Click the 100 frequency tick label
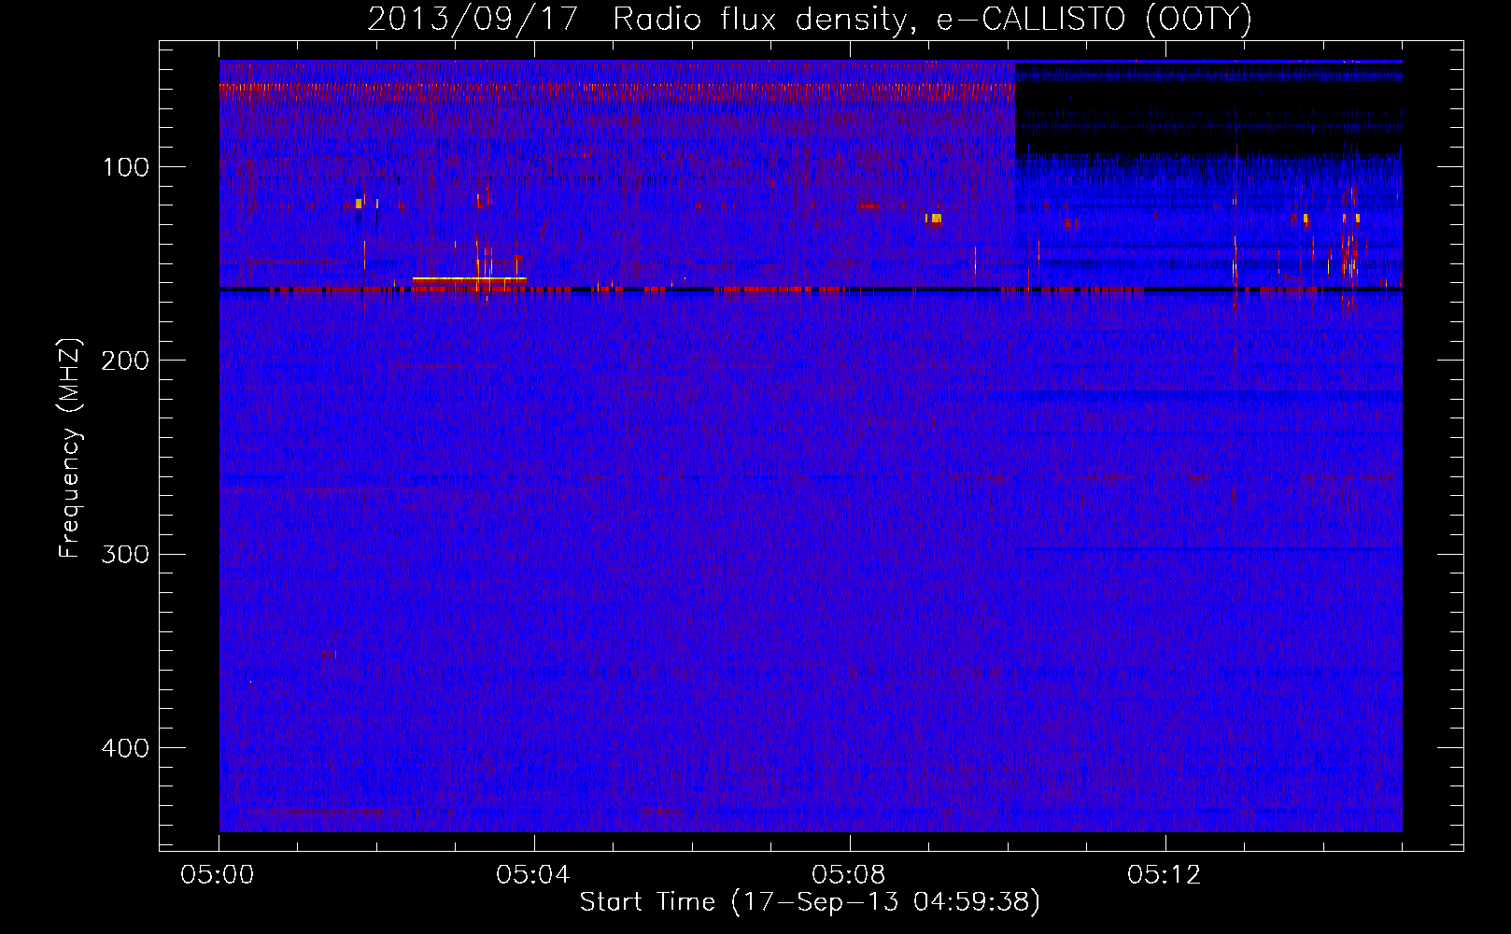 coord(126,167)
